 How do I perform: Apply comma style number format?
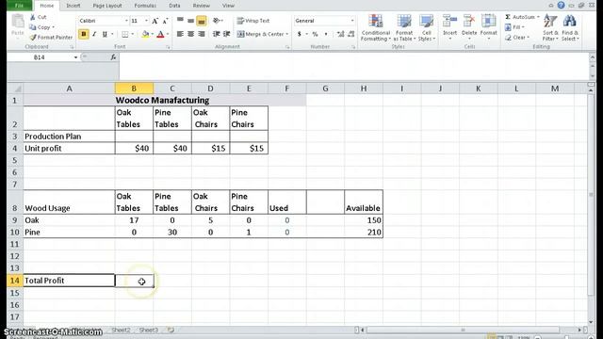[326, 34]
